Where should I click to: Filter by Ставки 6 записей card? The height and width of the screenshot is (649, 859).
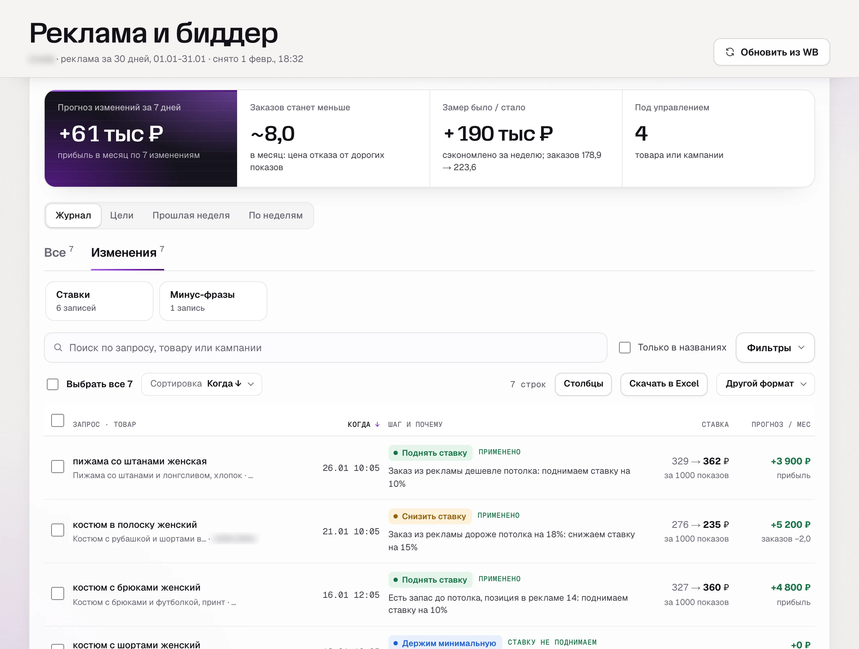tap(99, 301)
